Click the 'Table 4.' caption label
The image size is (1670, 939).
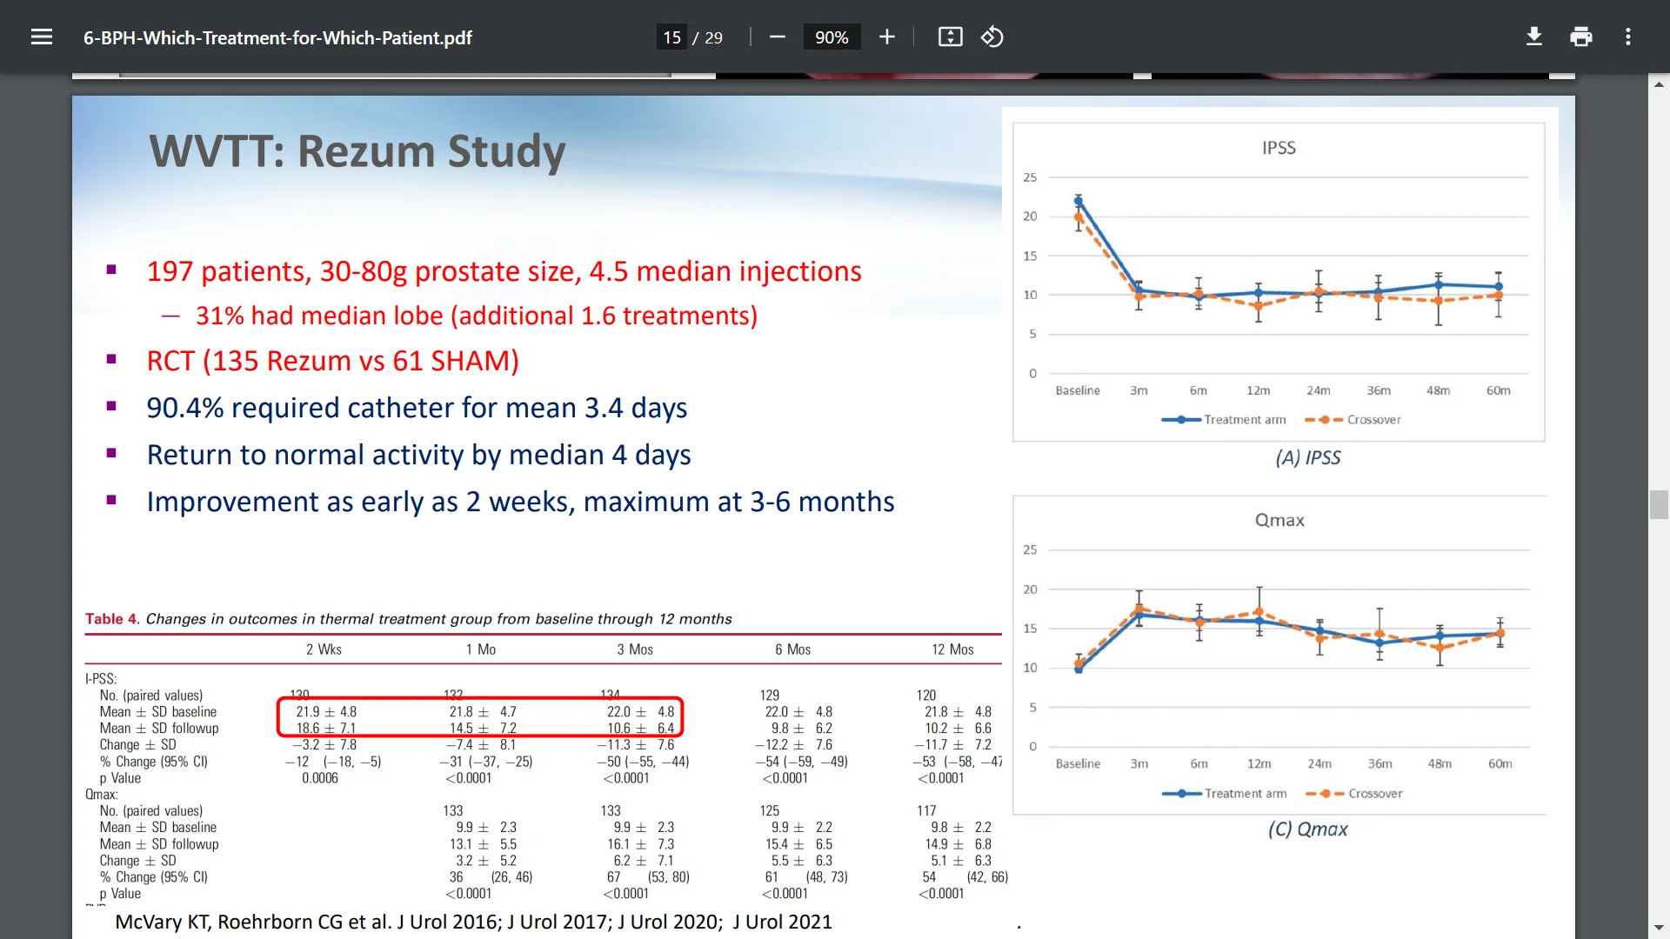pyautogui.click(x=112, y=618)
